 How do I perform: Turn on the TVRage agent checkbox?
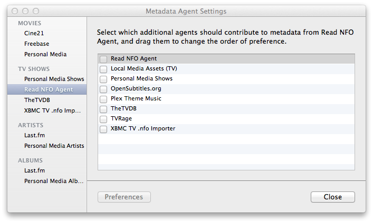[x=103, y=119]
